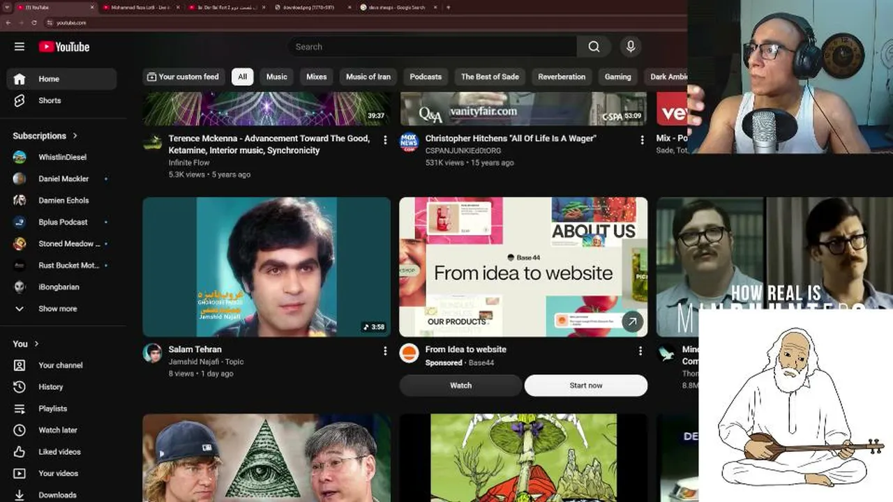Screen dimensions: 893x502
Task: Open Bplus Podcast subscription channel
Action: 61,222
